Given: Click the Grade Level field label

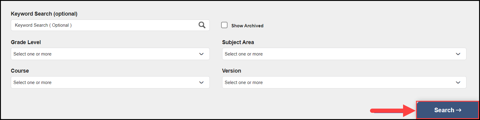Looking at the screenshot, I should (26, 42).
